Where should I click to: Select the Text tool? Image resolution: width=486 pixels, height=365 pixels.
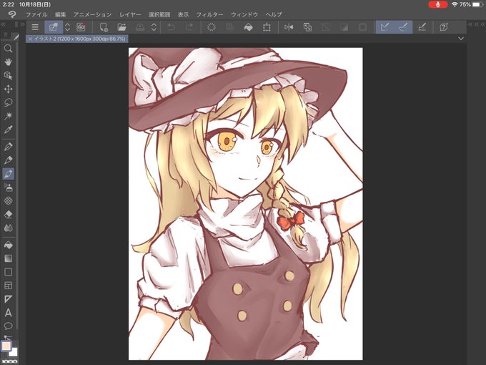[8, 313]
